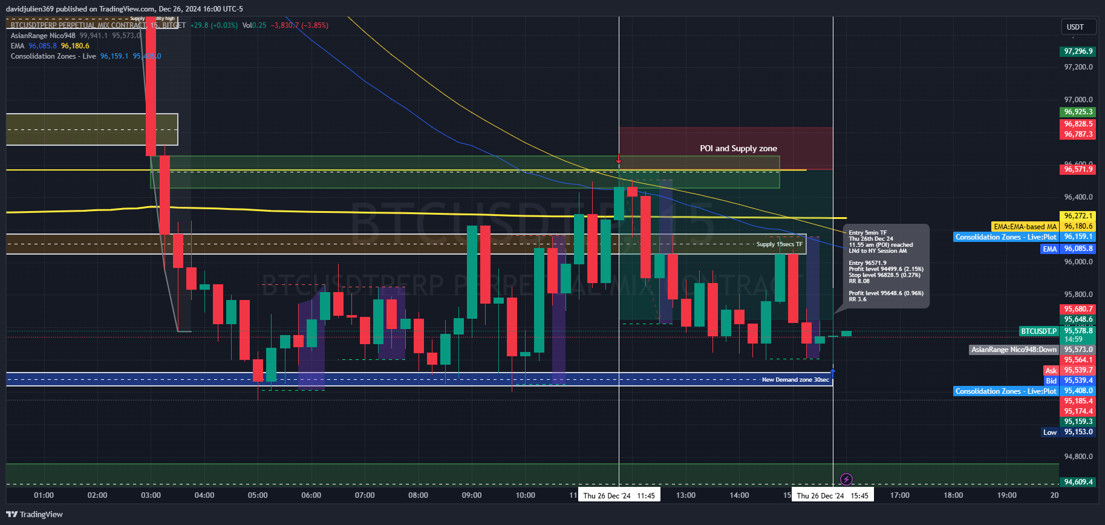This screenshot has width=1105, height=525.
Task: Click the New Demand zone 30sec label
Action: tap(795, 380)
